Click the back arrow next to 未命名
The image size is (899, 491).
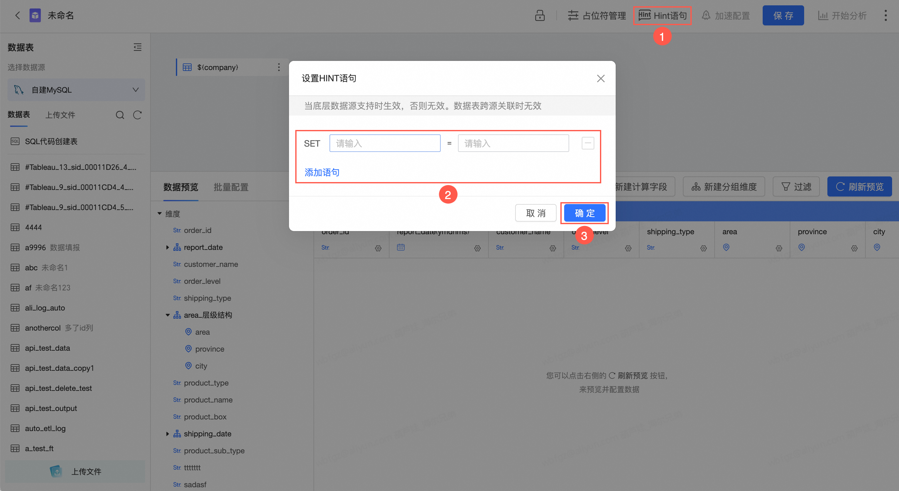[x=18, y=16]
